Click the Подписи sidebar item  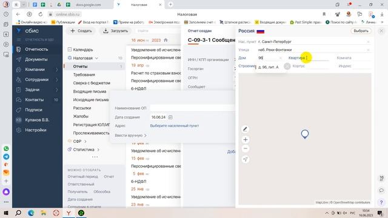click(33, 110)
